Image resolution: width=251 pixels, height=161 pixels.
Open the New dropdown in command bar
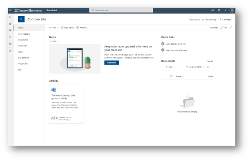click(54, 28)
